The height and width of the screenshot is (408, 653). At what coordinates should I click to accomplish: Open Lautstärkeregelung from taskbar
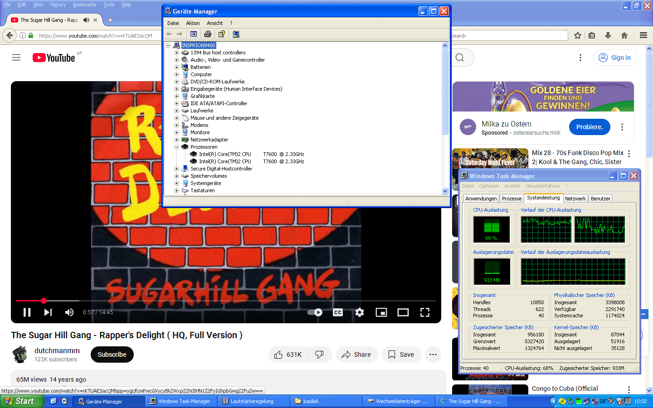click(253, 401)
